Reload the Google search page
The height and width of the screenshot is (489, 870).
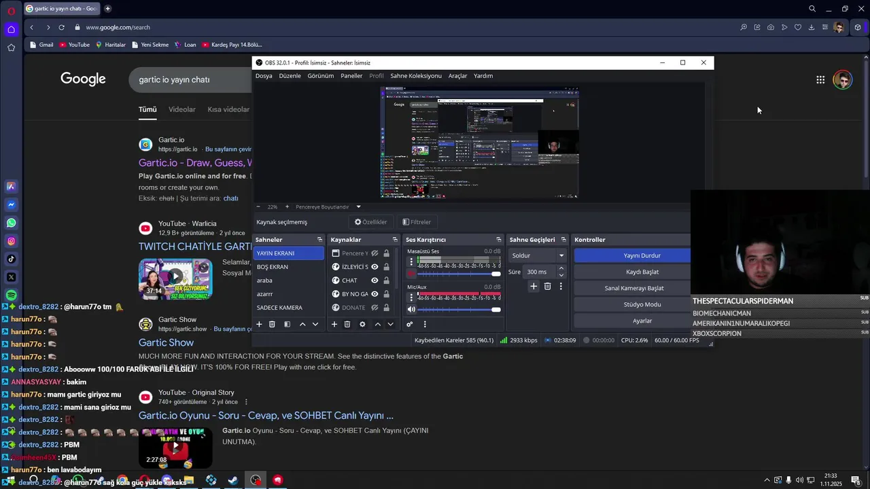(x=61, y=27)
